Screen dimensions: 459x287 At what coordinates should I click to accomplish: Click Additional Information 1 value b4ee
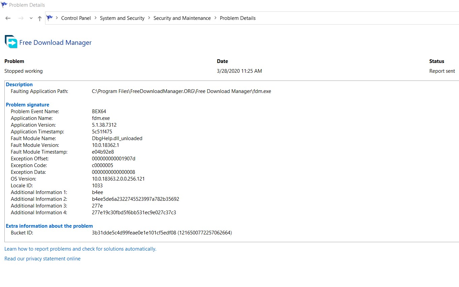(x=98, y=192)
